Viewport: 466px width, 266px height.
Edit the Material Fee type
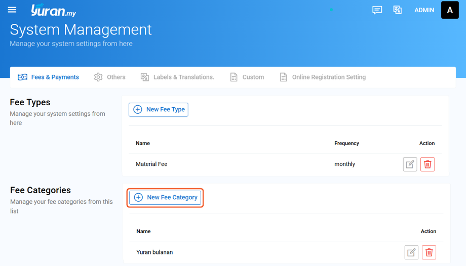[x=410, y=164]
